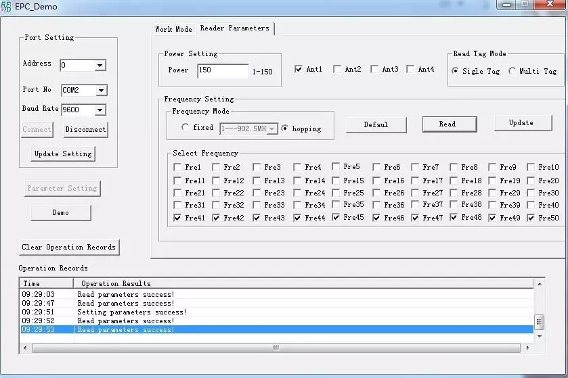The width and height of the screenshot is (568, 378).
Task: Enable the Ant2 antenna checkbox
Action: pos(336,70)
